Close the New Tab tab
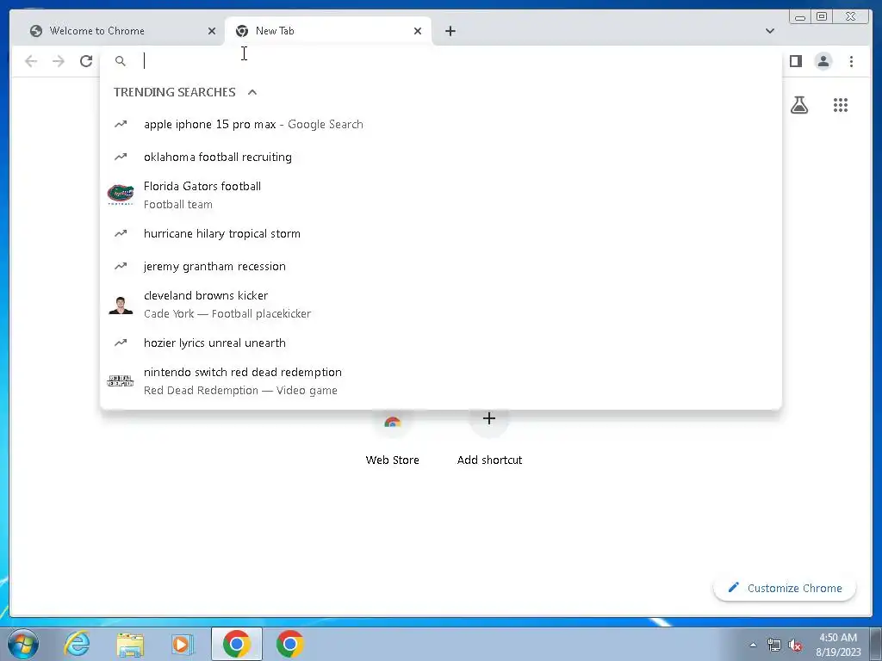Viewport: 882px width, 661px height. point(418,31)
